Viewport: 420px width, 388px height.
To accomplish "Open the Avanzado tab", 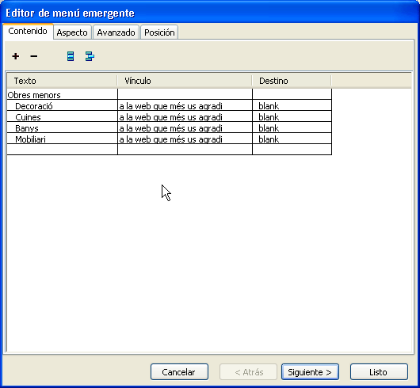I will point(116,32).
